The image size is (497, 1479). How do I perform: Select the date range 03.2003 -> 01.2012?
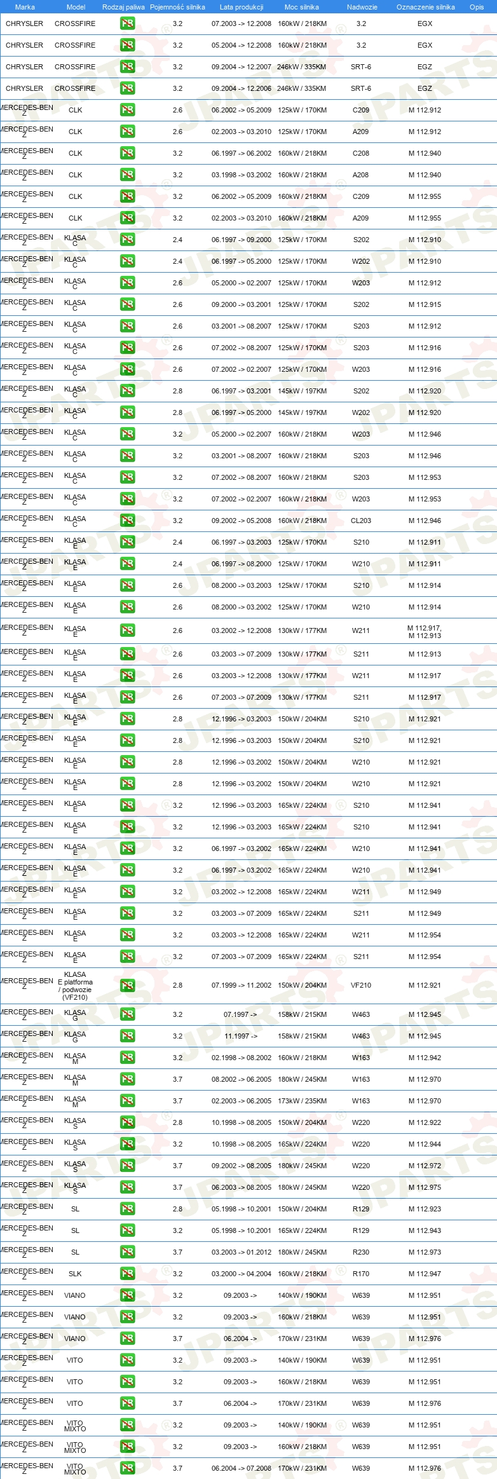tap(242, 1252)
